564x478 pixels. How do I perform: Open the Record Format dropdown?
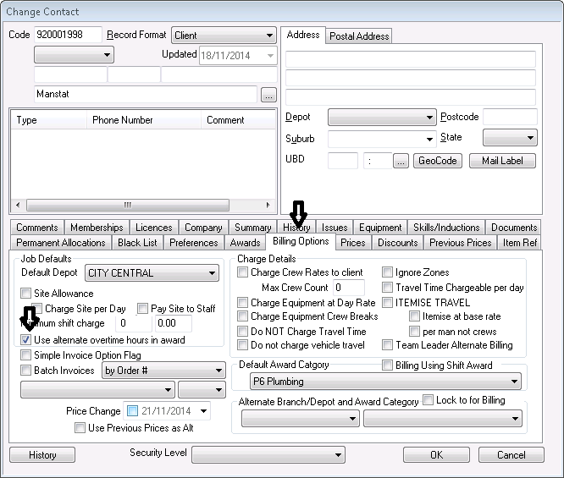click(x=269, y=36)
